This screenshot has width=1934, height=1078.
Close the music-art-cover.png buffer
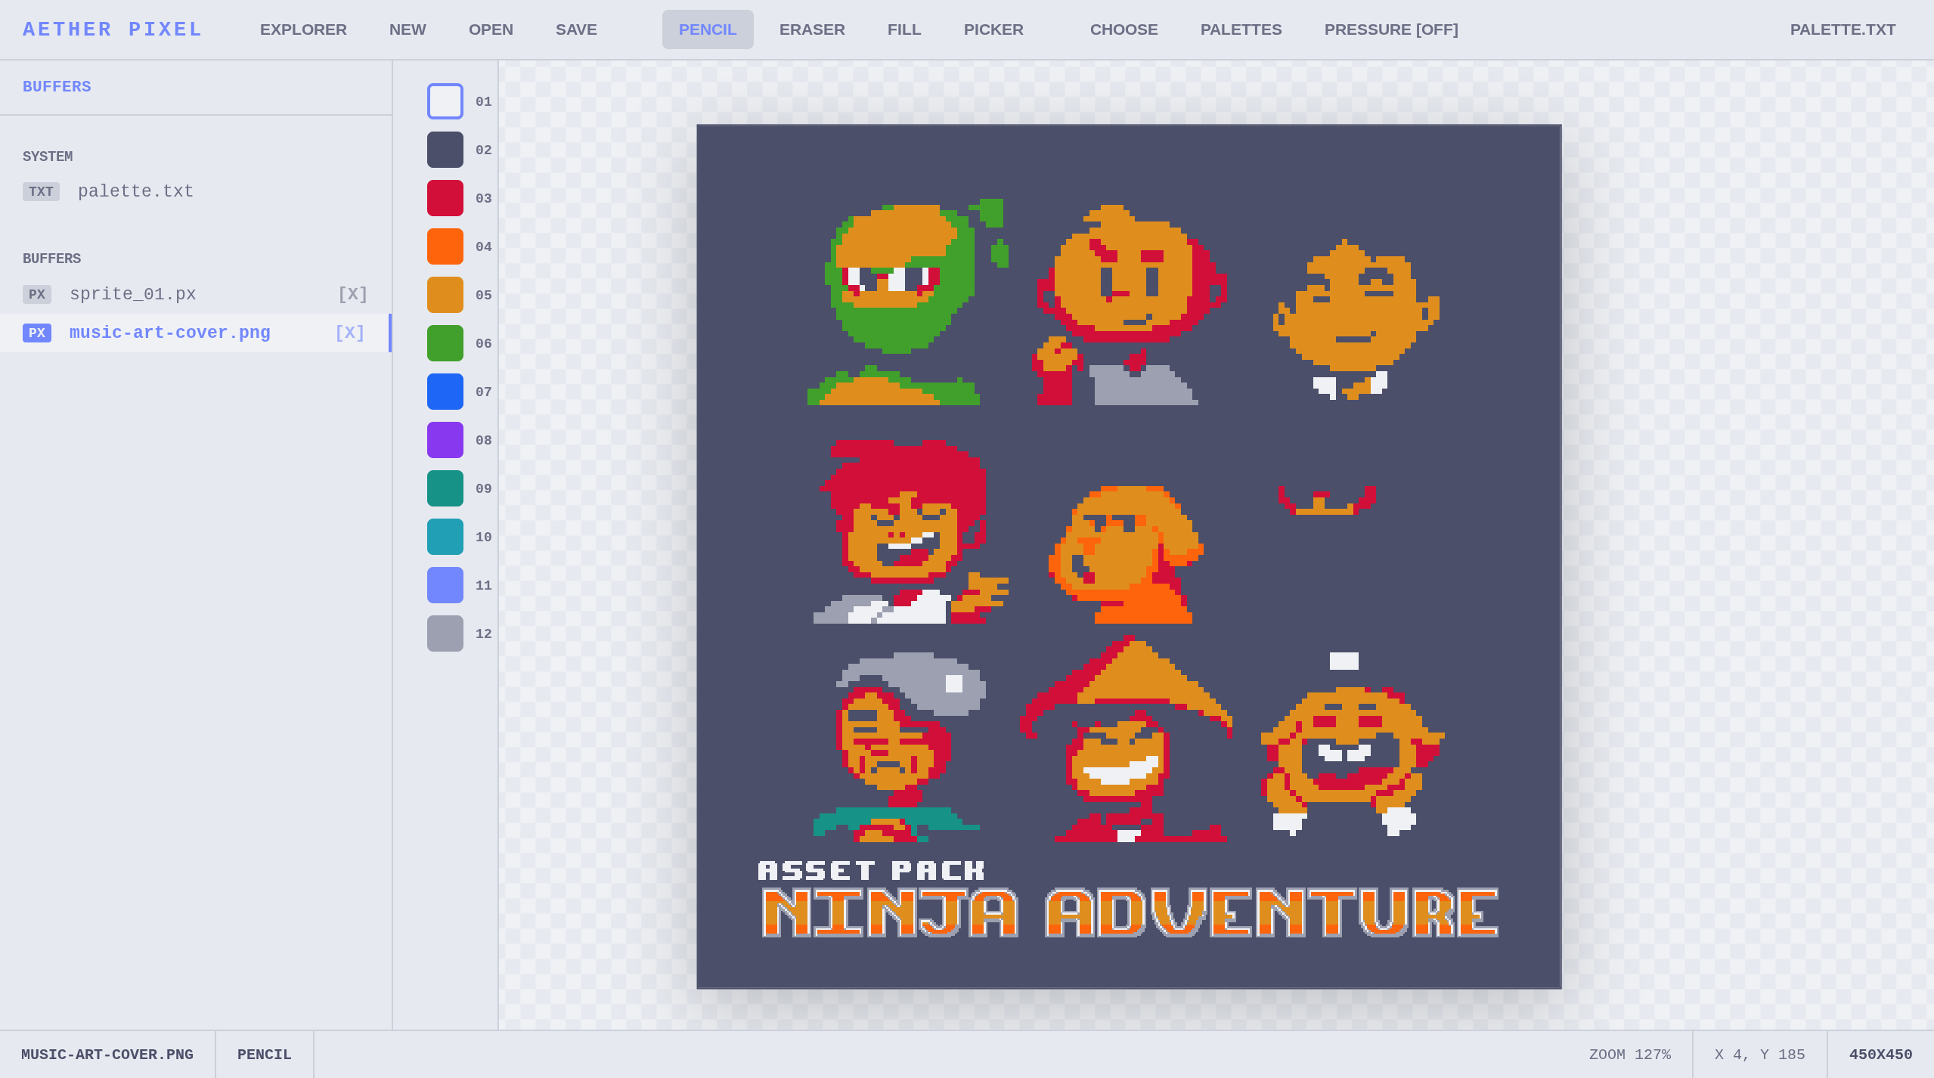coord(349,333)
